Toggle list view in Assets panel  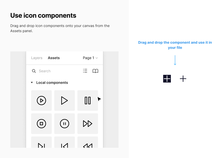(85, 71)
